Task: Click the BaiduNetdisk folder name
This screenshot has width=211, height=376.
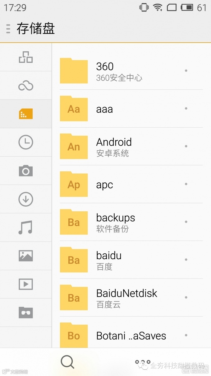Action: pyautogui.click(x=127, y=293)
